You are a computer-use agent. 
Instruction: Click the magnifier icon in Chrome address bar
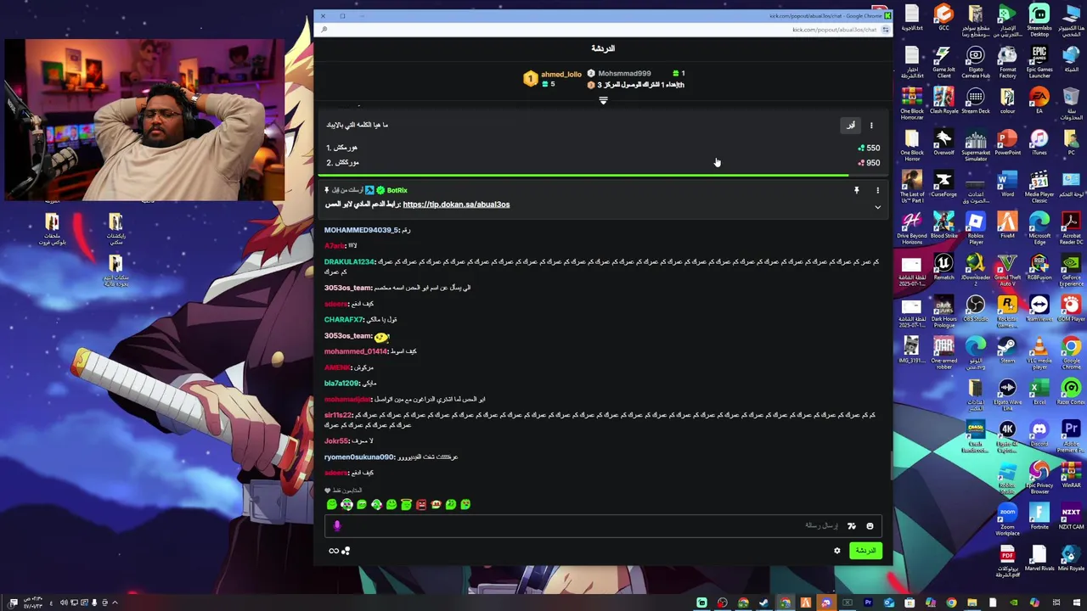point(324,30)
